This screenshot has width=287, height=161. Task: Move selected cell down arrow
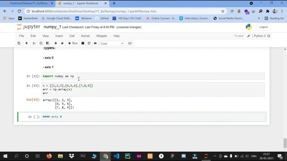[62, 43]
